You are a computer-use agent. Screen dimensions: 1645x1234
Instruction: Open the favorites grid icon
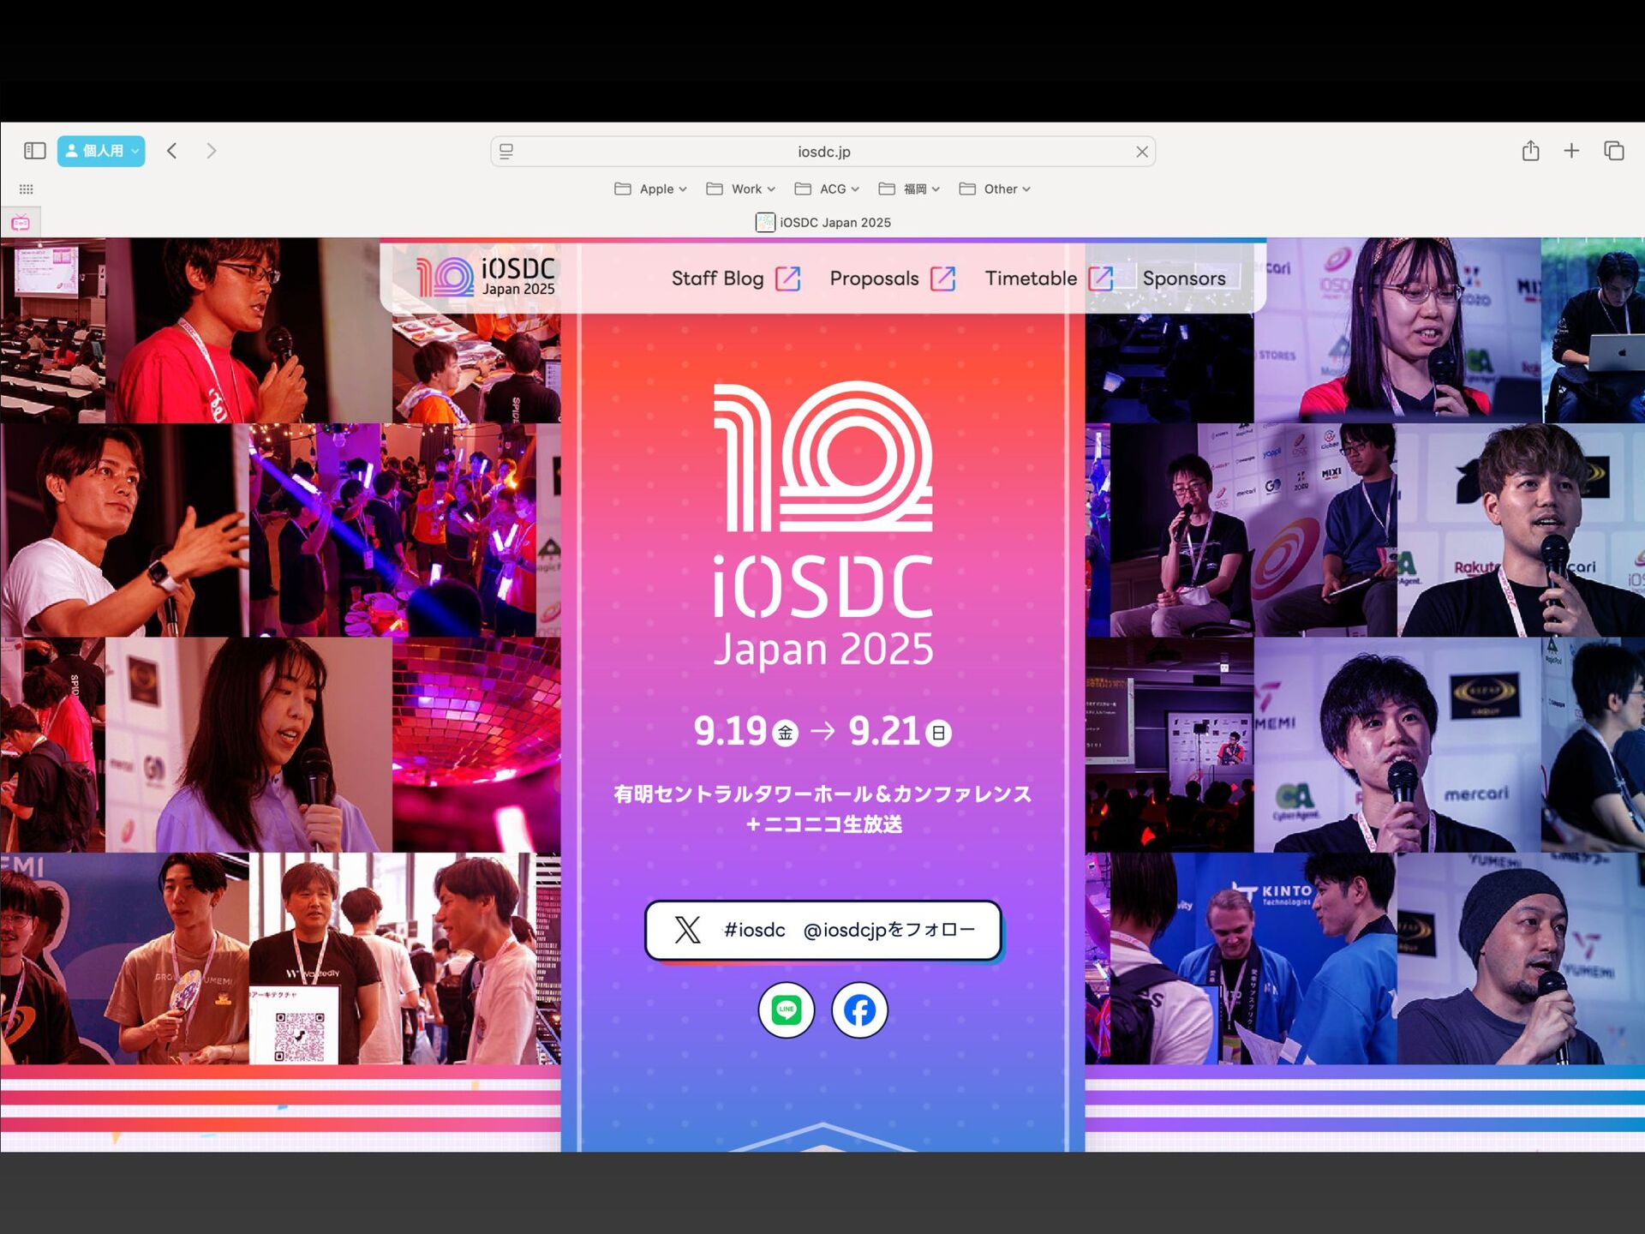pyautogui.click(x=27, y=189)
